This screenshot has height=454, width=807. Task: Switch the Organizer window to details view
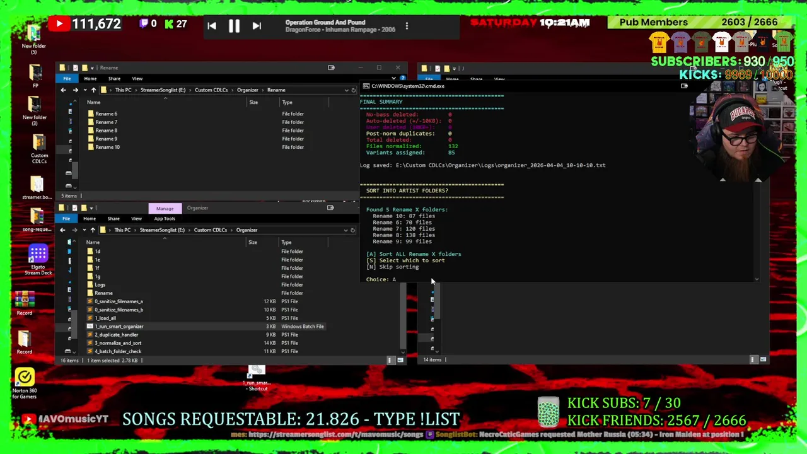click(390, 360)
